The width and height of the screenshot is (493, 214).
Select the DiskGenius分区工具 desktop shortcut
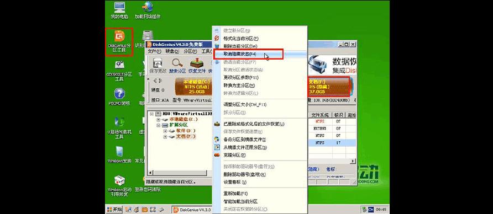pyautogui.click(x=119, y=42)
